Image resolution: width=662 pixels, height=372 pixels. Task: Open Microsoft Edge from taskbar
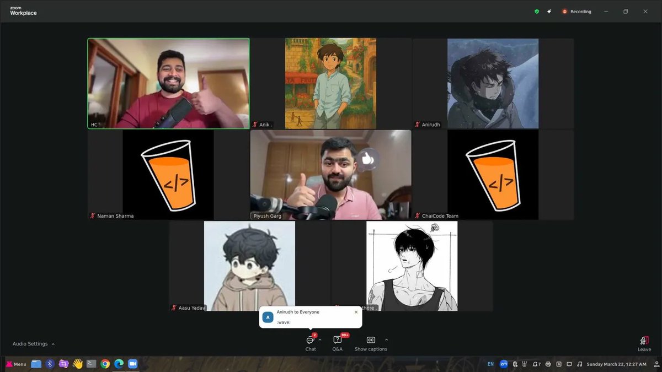[119, 364]
